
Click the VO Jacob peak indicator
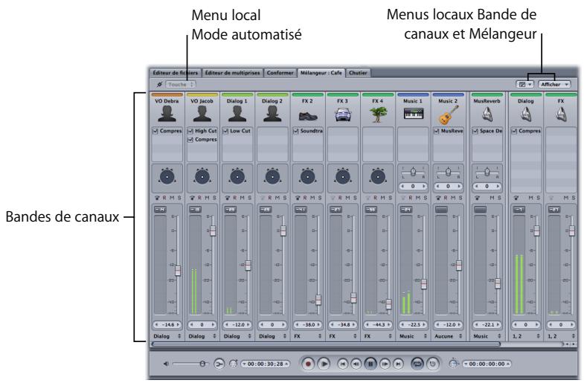pos(195,210)
